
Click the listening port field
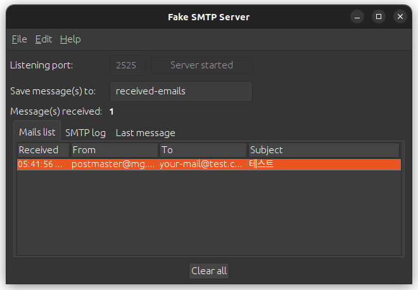[x=128, y=65]
